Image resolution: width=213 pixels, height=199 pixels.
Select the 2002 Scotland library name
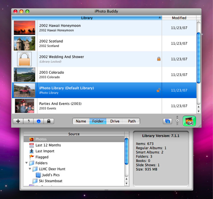[x=51, y=41]
